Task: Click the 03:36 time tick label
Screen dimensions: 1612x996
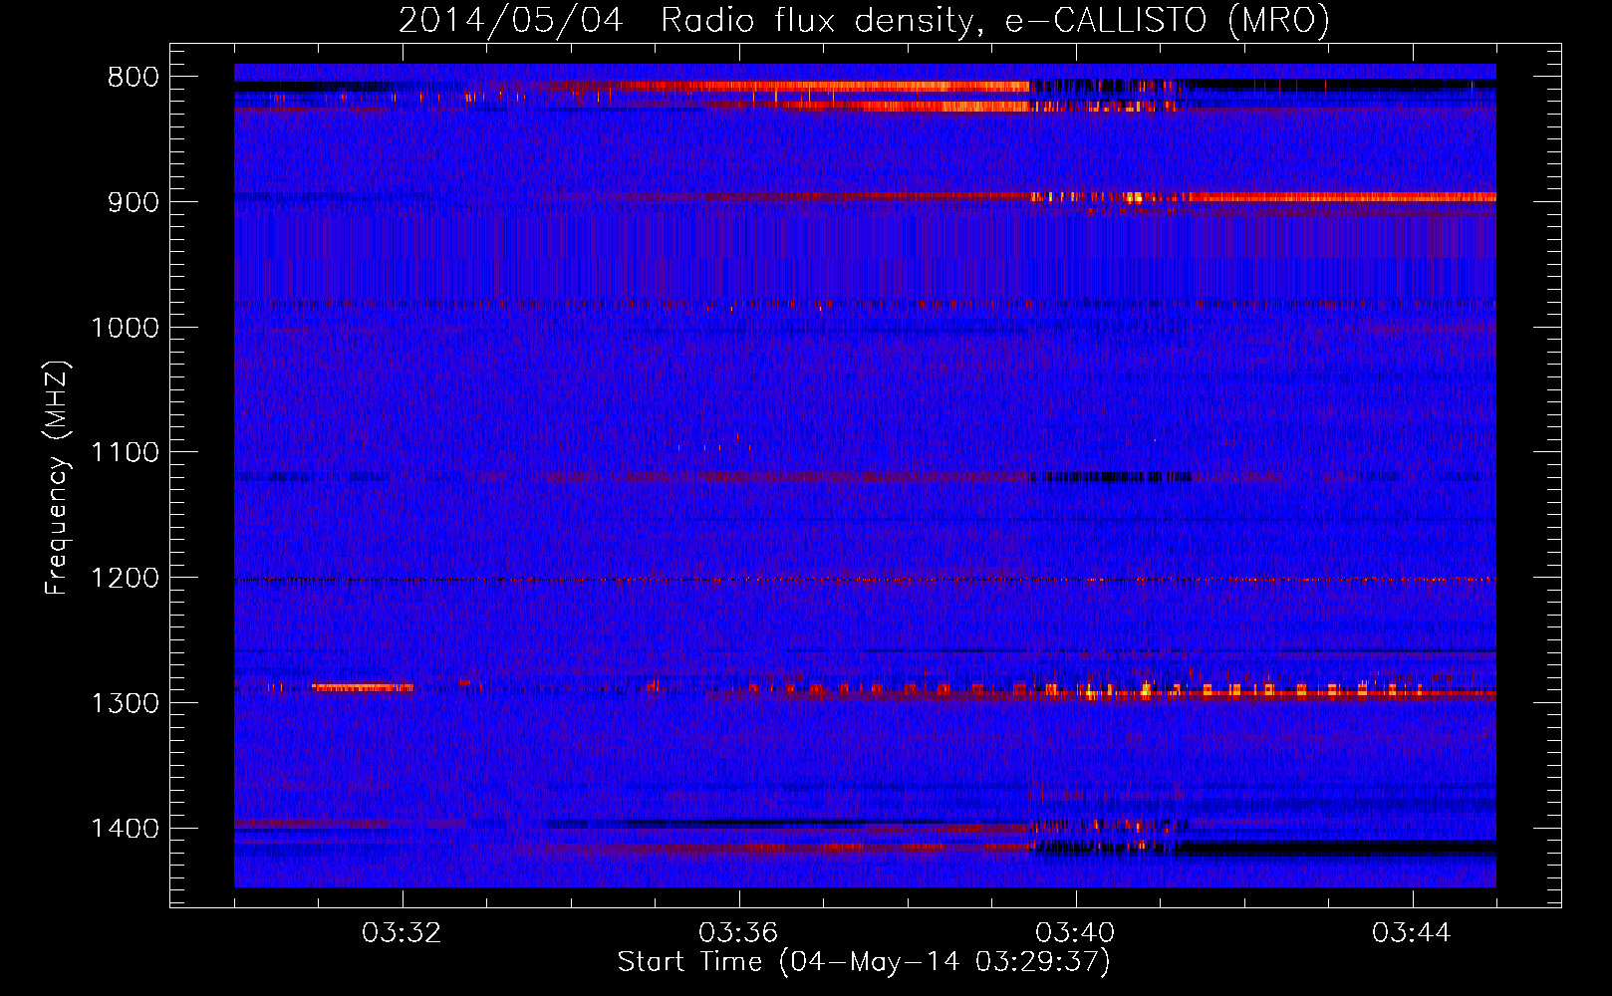Action: tap(738, 933)
